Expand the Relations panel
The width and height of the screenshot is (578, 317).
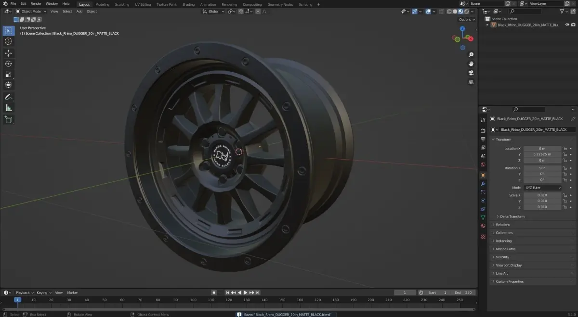click(x=502, y=225)
